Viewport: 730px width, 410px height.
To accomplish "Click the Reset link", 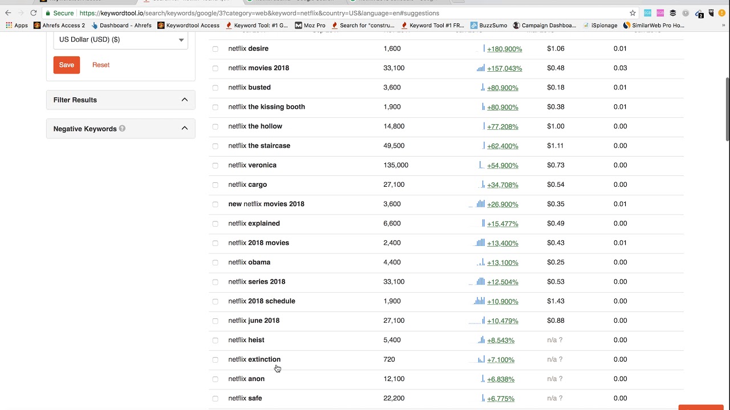I will tap(101, 65).
